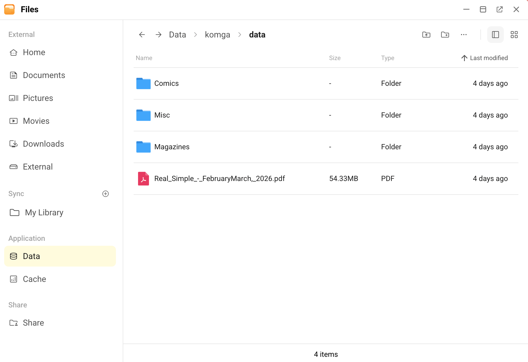Open My Library under Sync
528x362 pixels.
pos(44,212)
